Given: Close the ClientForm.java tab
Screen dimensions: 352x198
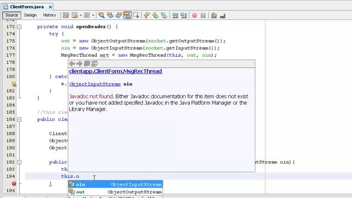Looking at the screenshot, I should pos(50,7).
